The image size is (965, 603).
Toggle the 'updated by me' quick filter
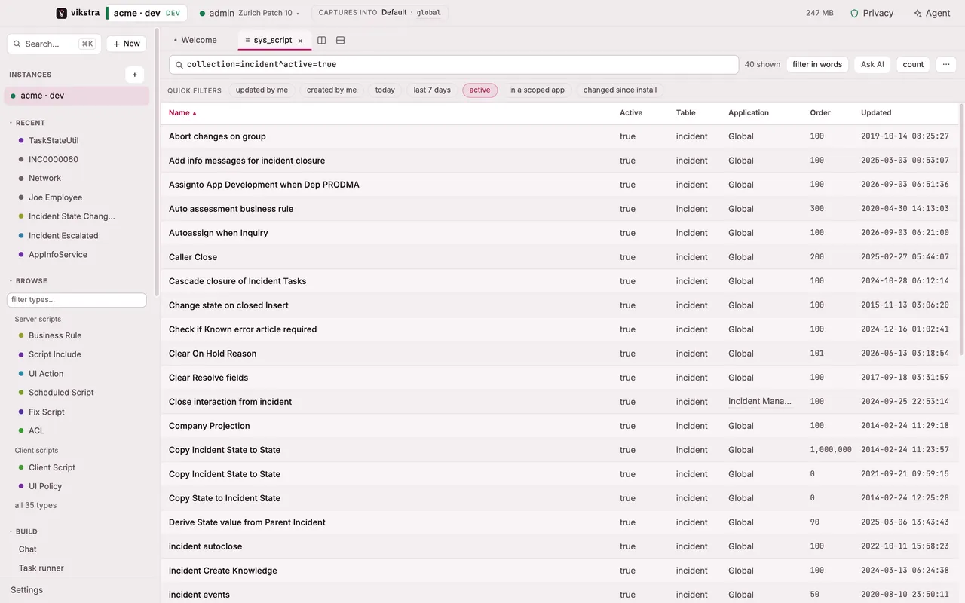(262, 90)
